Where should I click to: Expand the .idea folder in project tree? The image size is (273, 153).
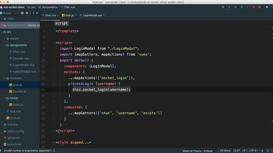pyautogui.click(x=2, y=19)
